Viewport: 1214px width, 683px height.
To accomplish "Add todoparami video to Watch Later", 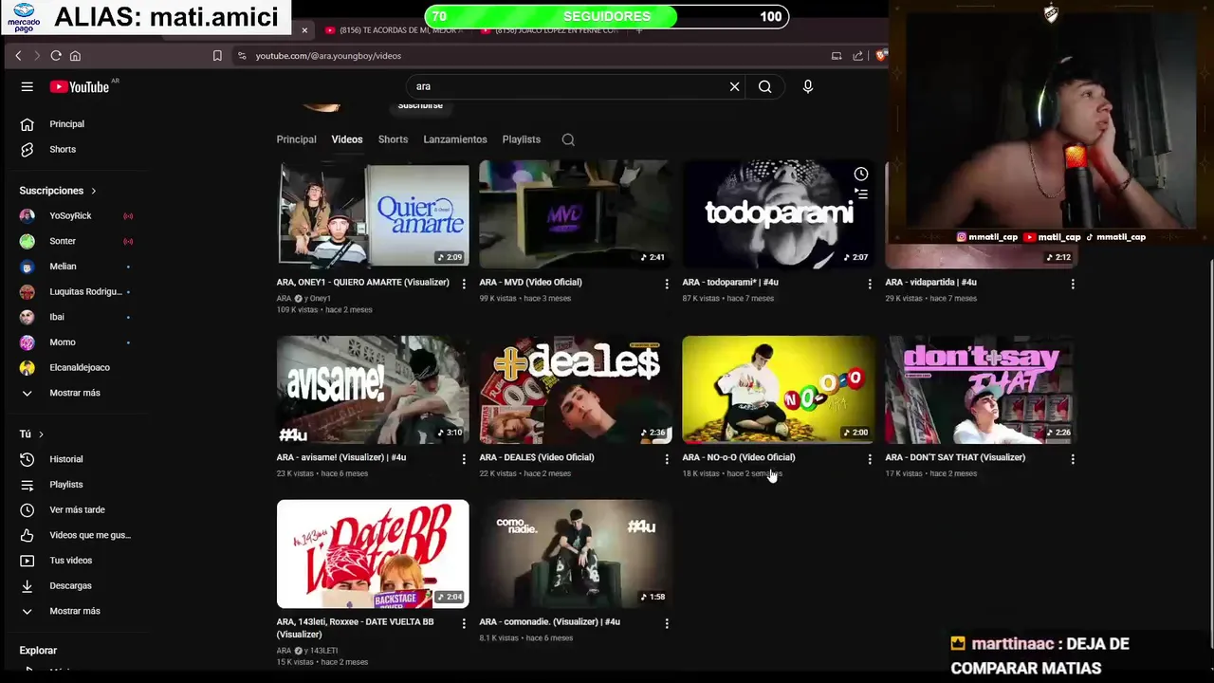I will point(860,174).
